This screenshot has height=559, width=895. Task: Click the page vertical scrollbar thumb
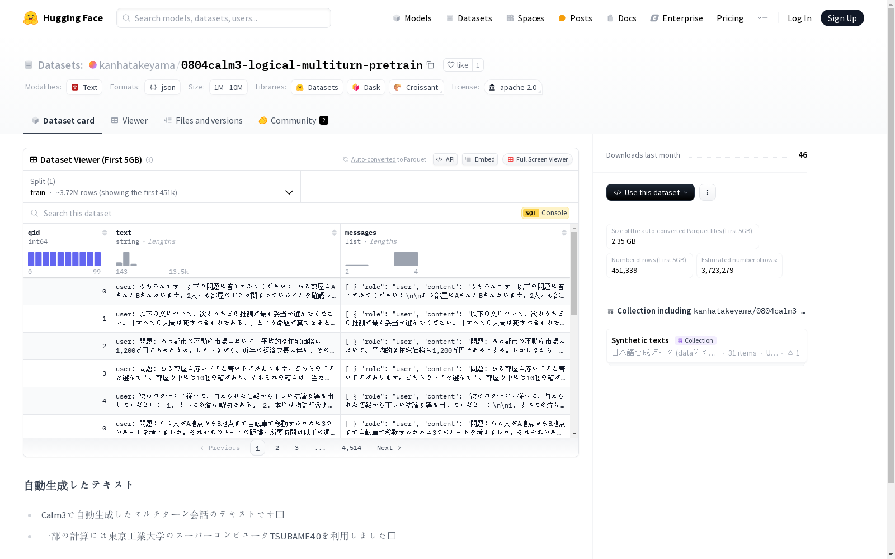tap(891, 244)
